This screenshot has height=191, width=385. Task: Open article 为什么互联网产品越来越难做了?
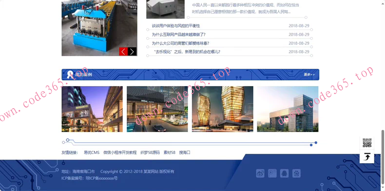(x=178, y=35)
